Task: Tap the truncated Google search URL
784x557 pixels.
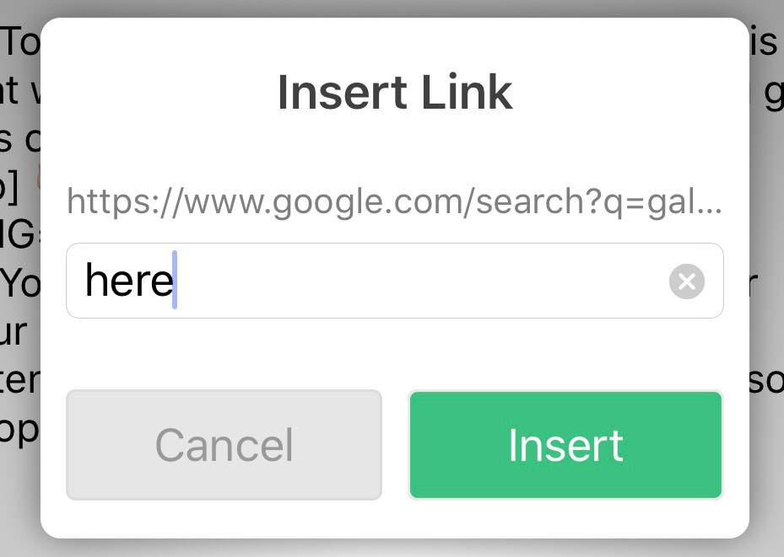Action: pos(394,202)
